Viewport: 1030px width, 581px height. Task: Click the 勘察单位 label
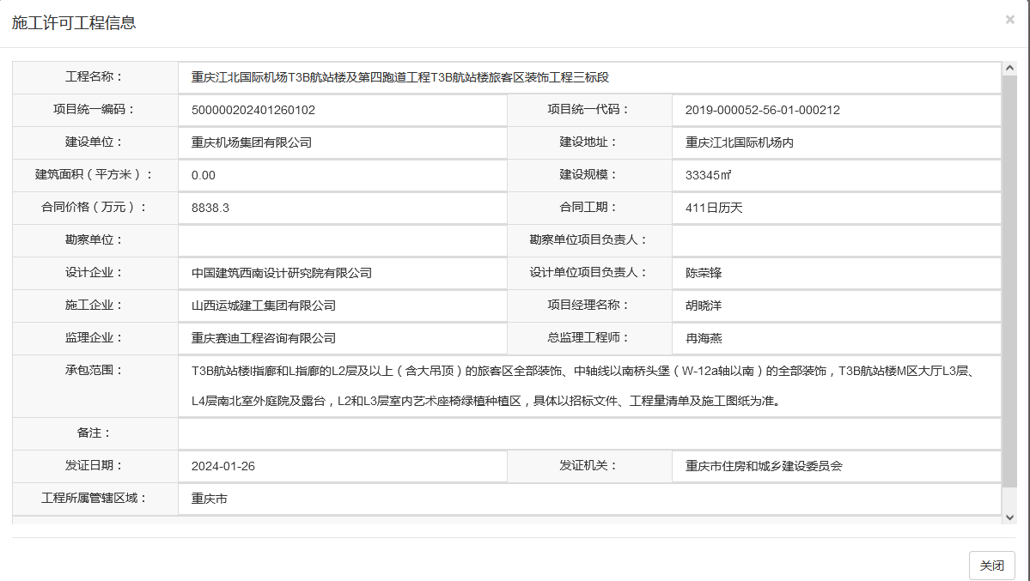(94, 239)
